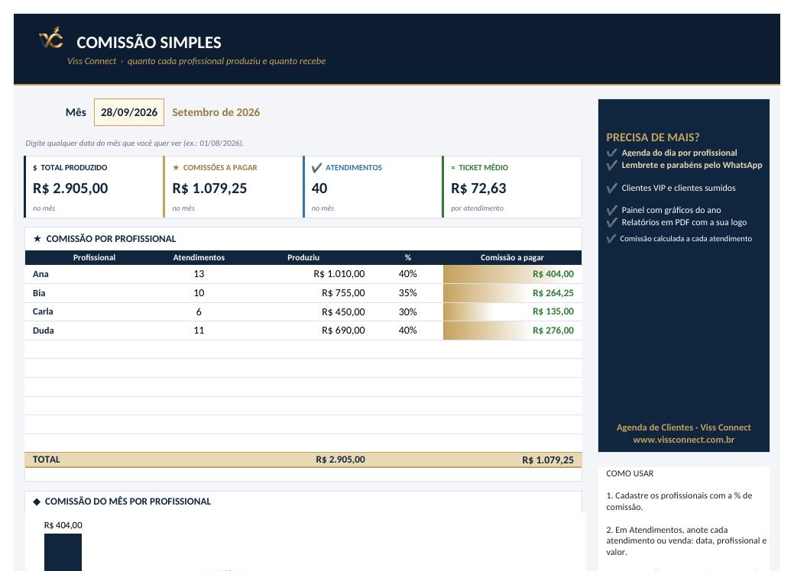Select the Produziu column header

click(x=303, y=257)
